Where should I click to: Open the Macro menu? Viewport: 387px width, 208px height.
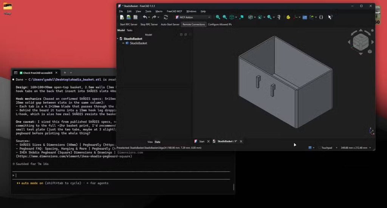tap(159, 11)
